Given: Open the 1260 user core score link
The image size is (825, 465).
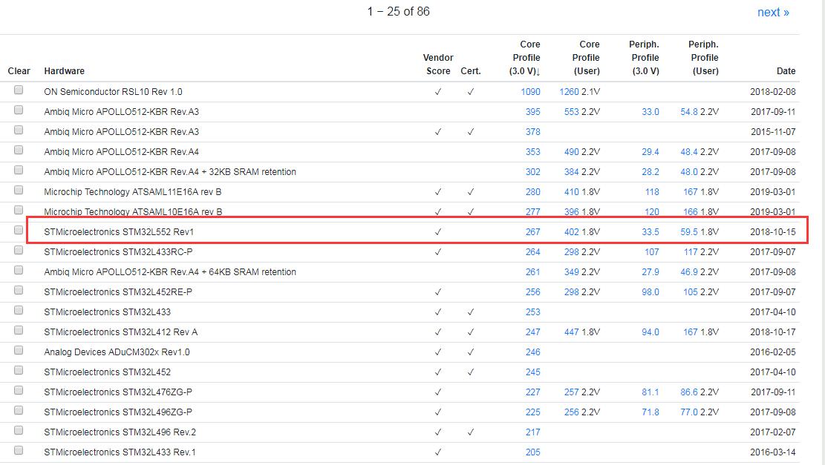Looking at the screenshot, I should [x=569, y=91].
